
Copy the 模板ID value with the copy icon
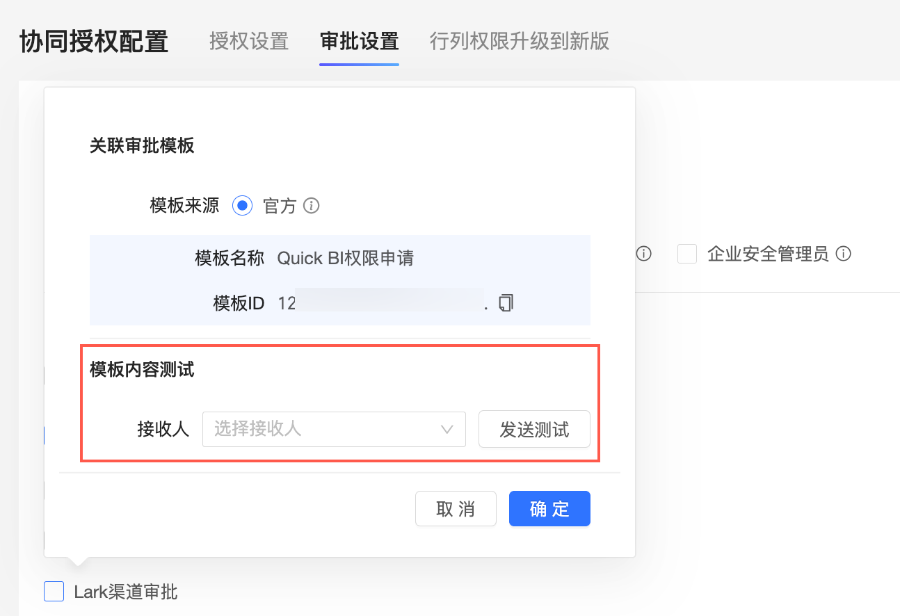point(506,303)
